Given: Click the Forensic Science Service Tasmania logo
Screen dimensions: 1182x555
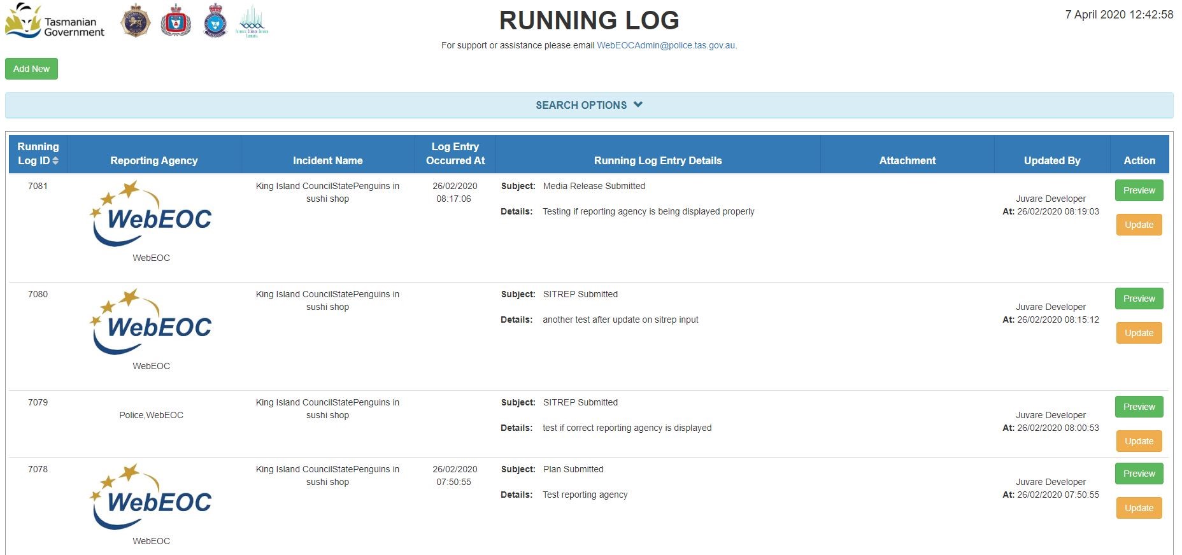Looking at the screenshot, I should point(252,22).
